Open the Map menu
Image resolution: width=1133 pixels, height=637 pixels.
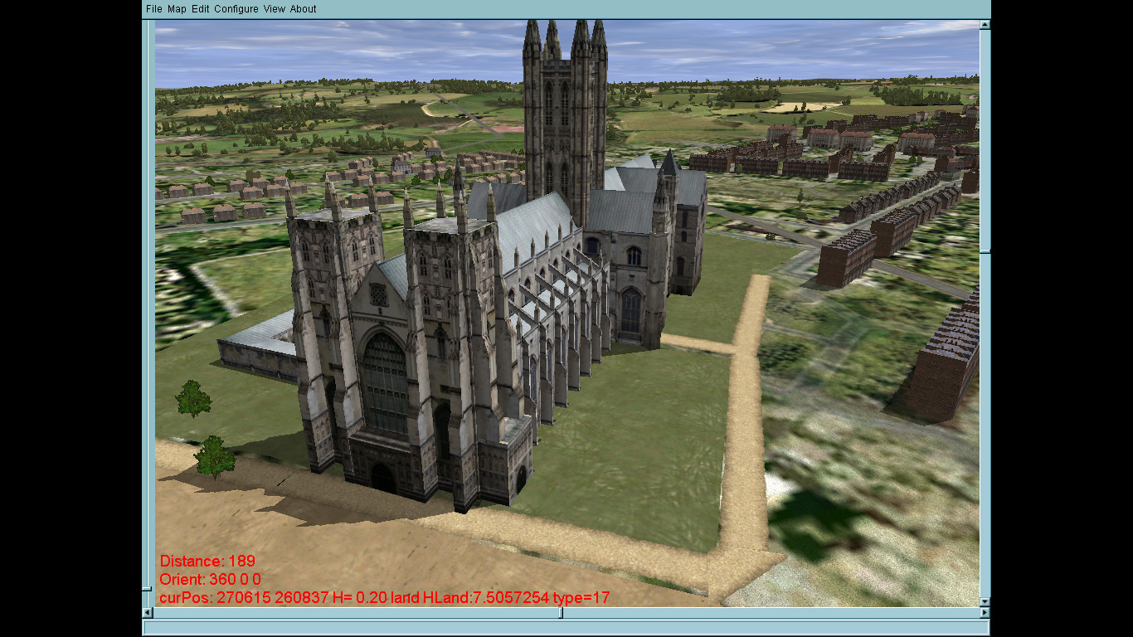coord(177,9)
